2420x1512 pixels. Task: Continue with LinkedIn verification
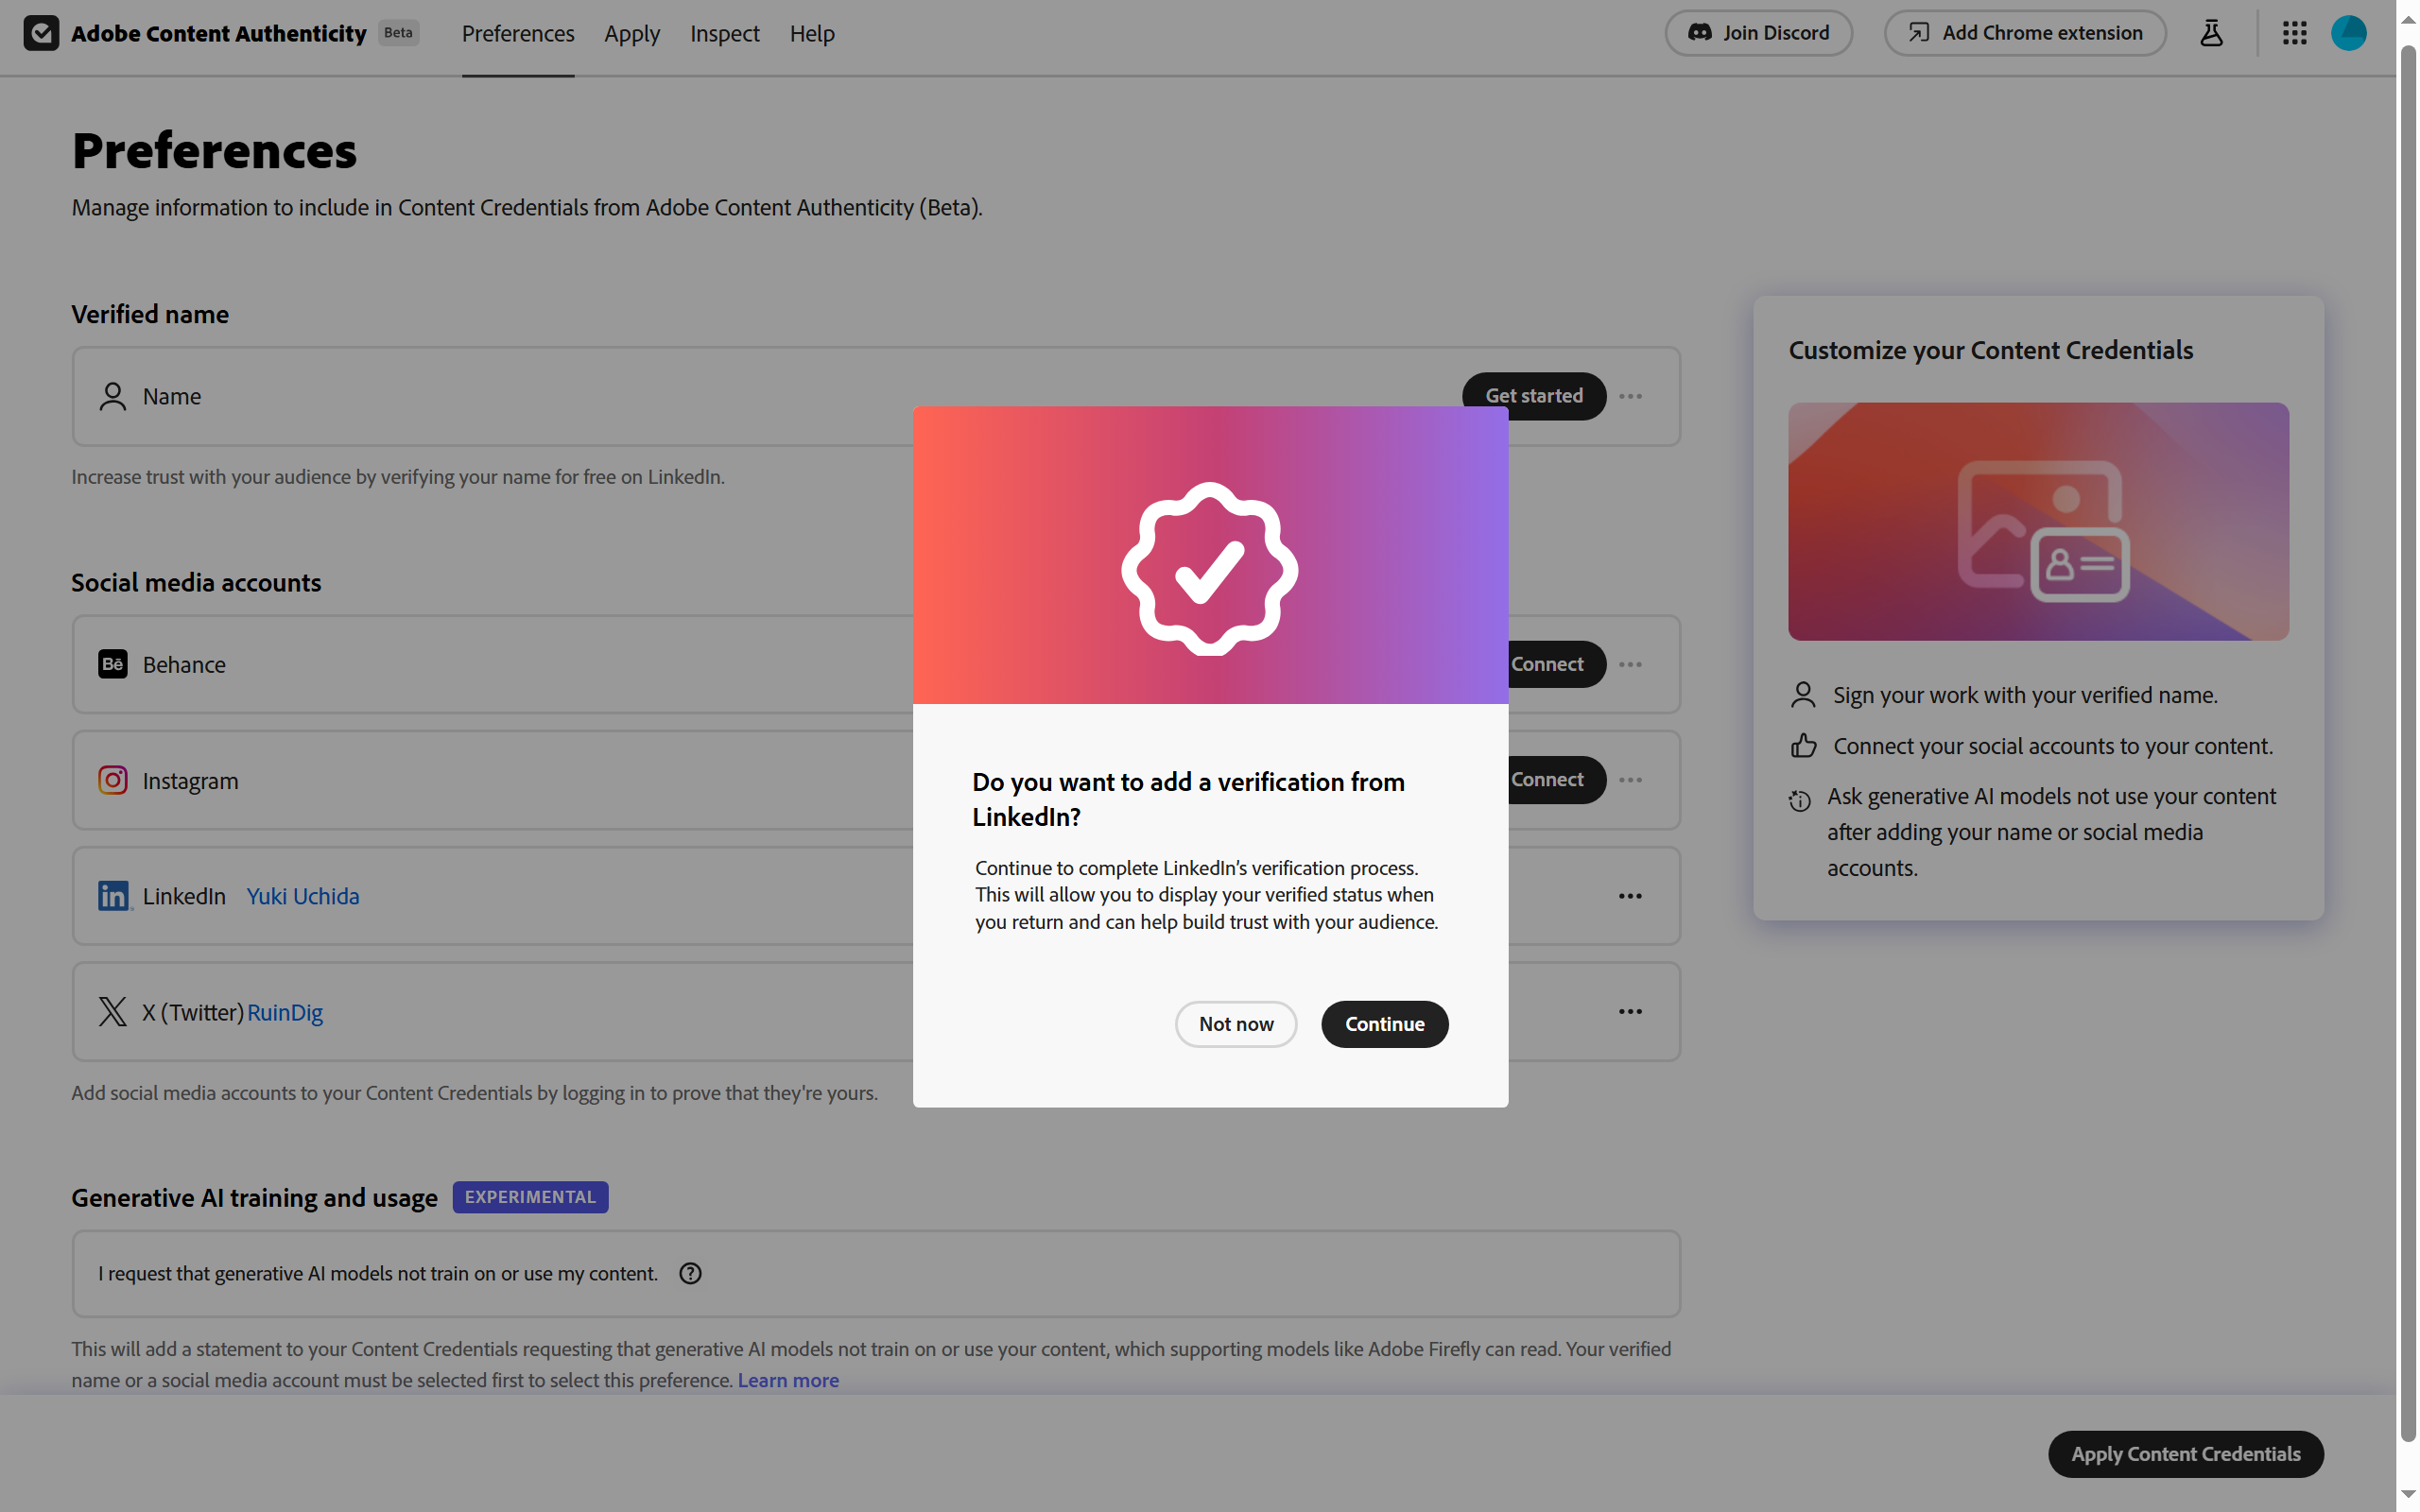1385,1024
